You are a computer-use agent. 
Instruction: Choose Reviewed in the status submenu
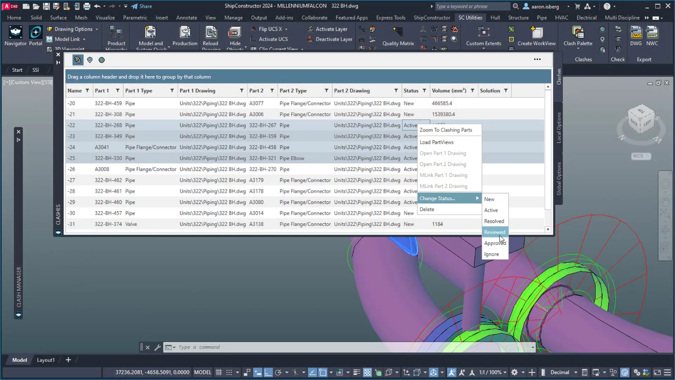coord(495,232)
